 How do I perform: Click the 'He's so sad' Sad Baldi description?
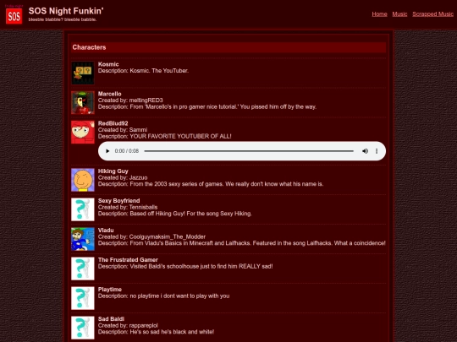pyautogui.click(x=172, y=332)
